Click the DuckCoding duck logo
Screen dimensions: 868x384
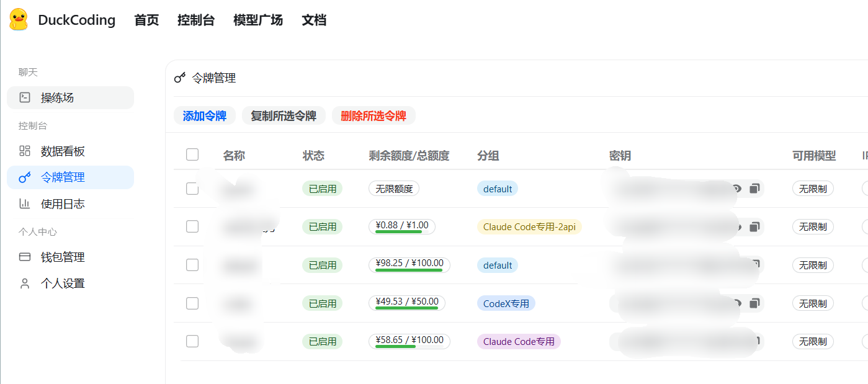(19, 19)
